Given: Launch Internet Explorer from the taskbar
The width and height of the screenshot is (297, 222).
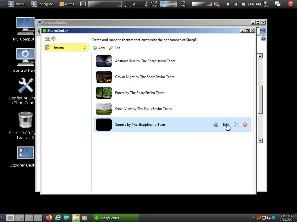Looking at the screenshot, I should [x=58, y=218].
